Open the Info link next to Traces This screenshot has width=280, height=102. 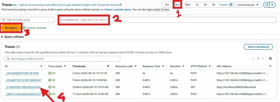(x=15, y=5)
